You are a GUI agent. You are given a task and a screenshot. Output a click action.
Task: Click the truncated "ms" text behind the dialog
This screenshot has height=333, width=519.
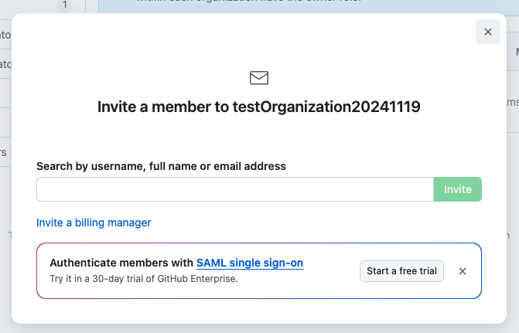click(x=512, y=102)
